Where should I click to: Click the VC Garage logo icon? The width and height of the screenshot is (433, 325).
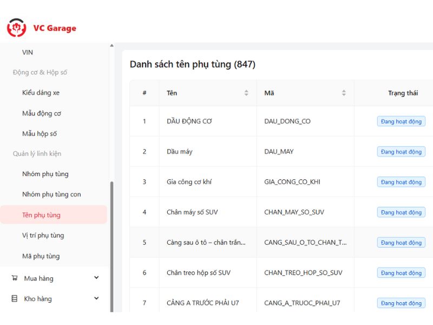[16, 28]
